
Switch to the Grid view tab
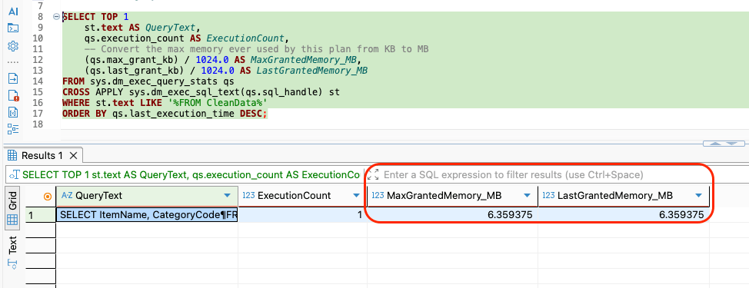point(13,208)
